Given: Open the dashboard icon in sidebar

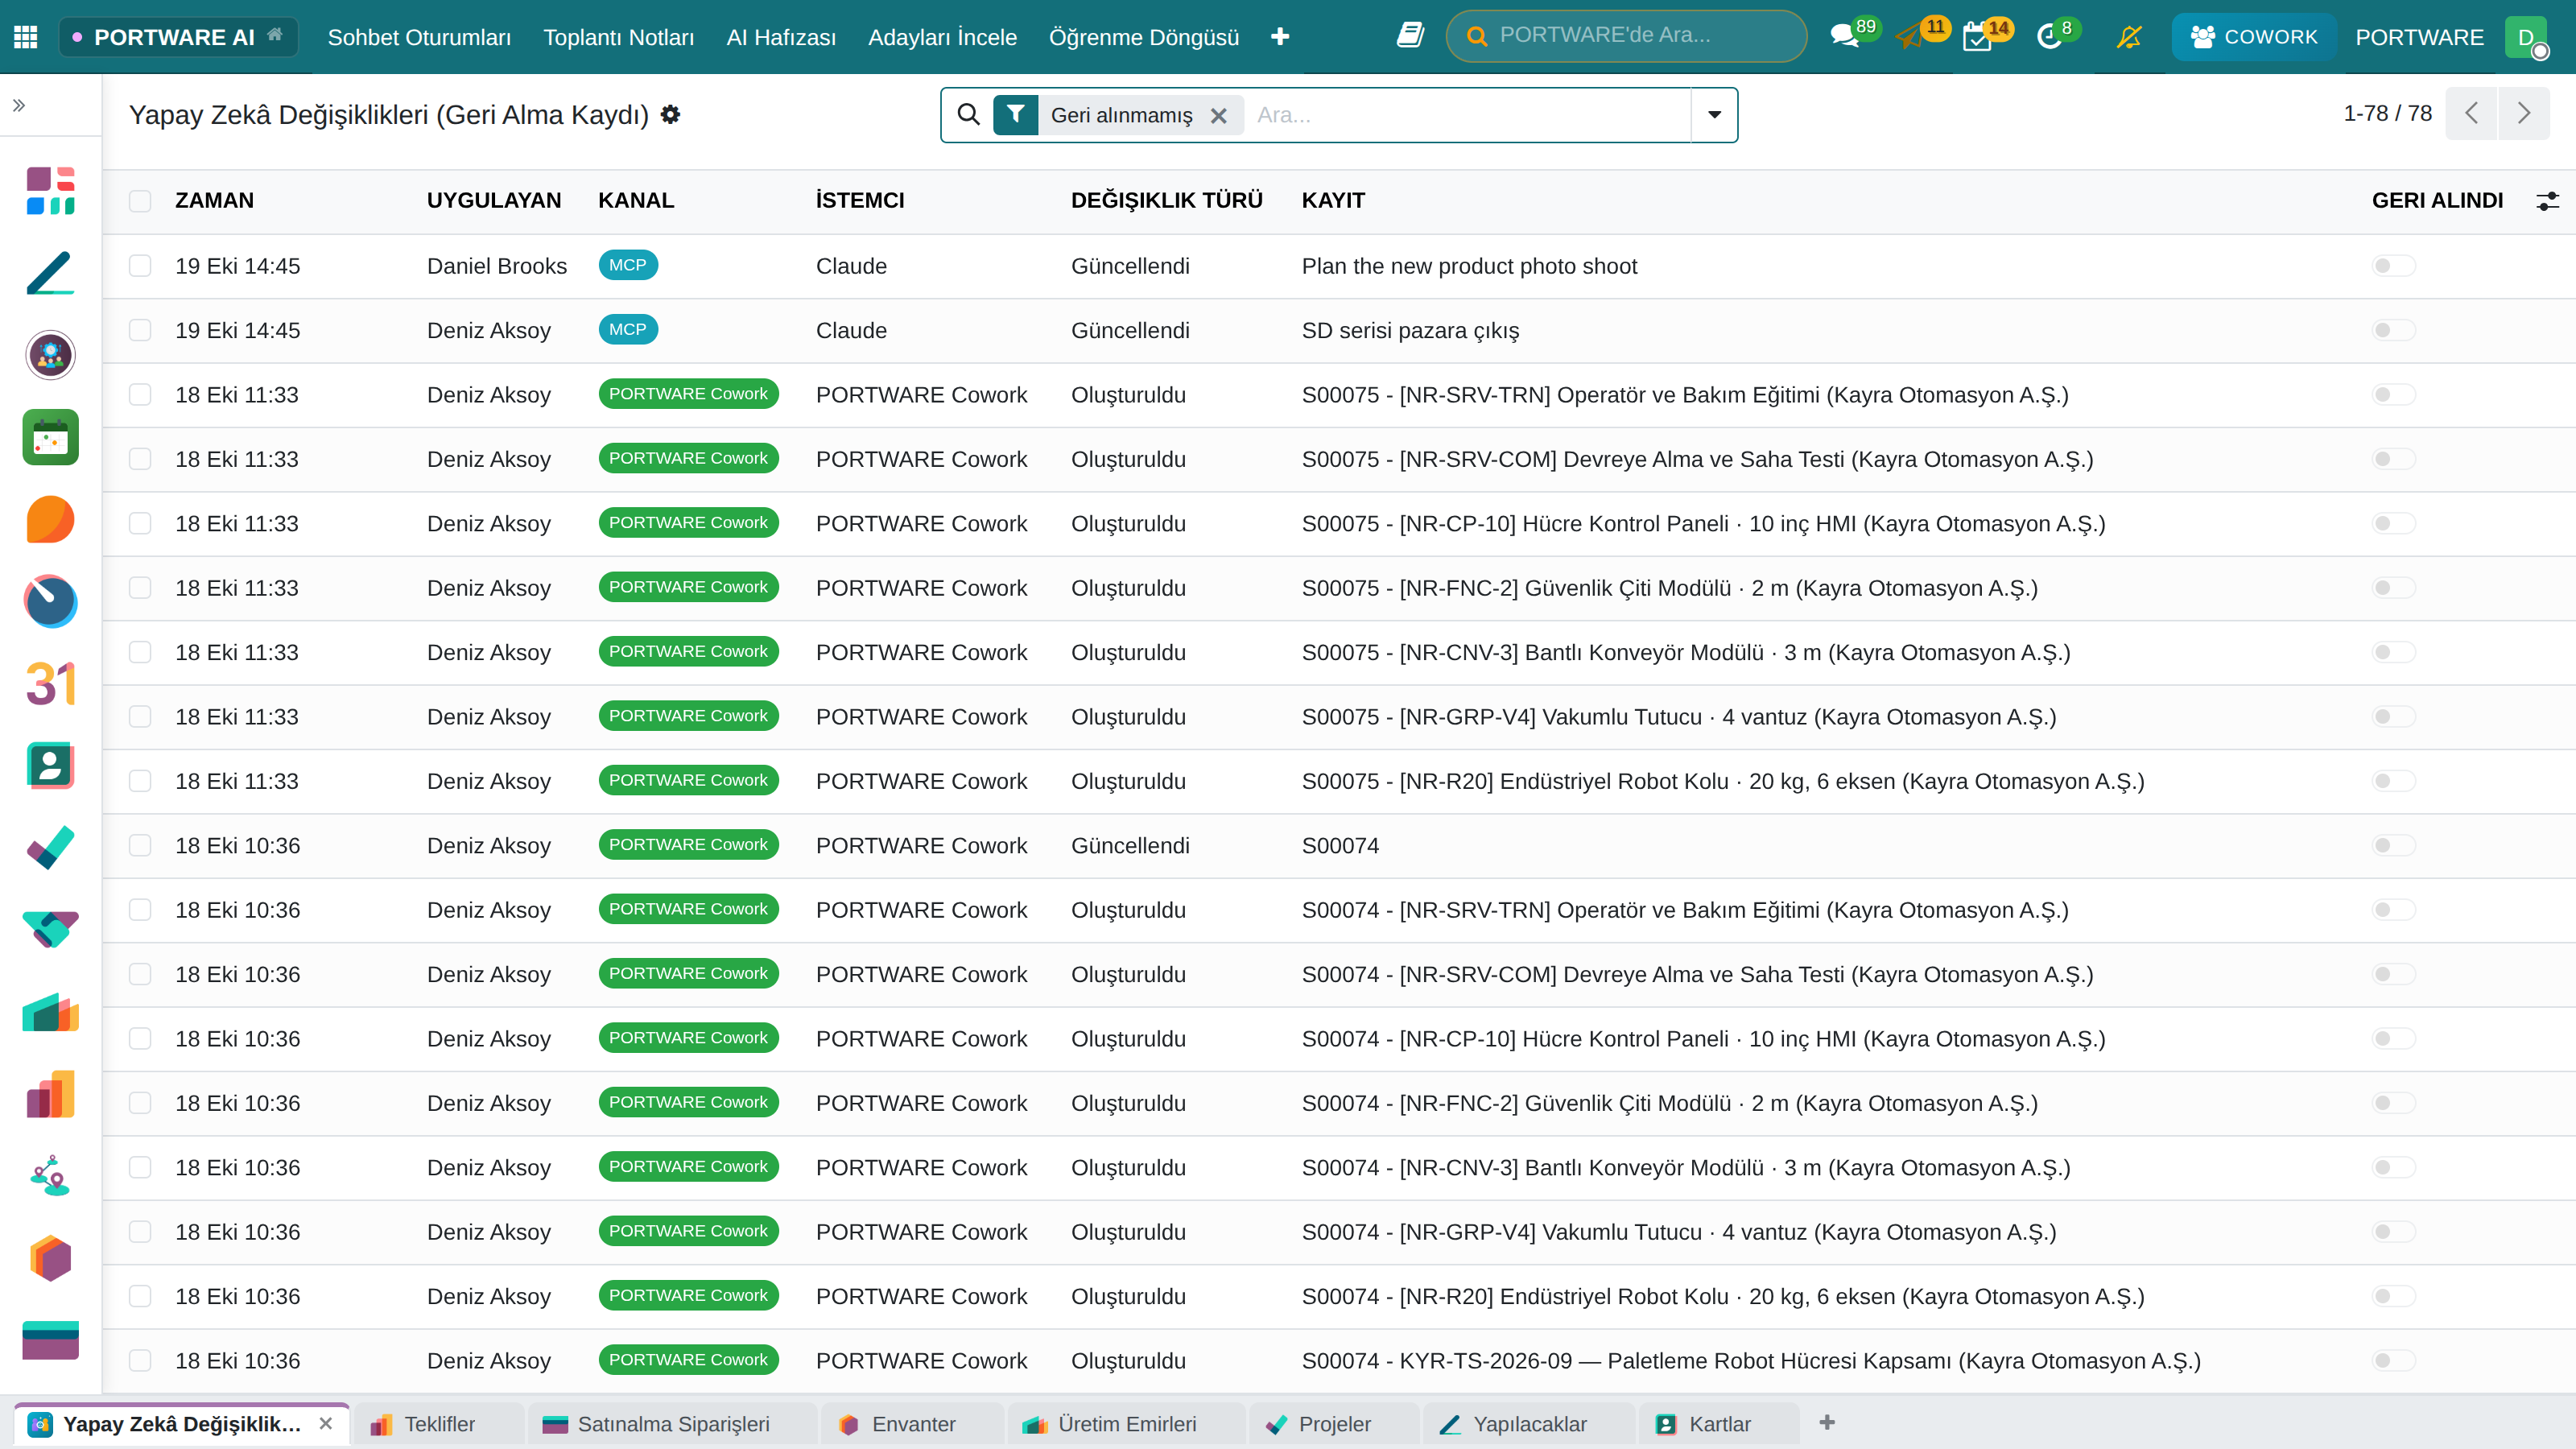Looking at the screenshot, I should point(50,190).
